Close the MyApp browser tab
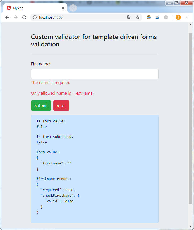194x230 pixels. (63, 8)
